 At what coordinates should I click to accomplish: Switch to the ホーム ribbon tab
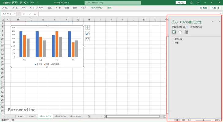tap(15, 8)
